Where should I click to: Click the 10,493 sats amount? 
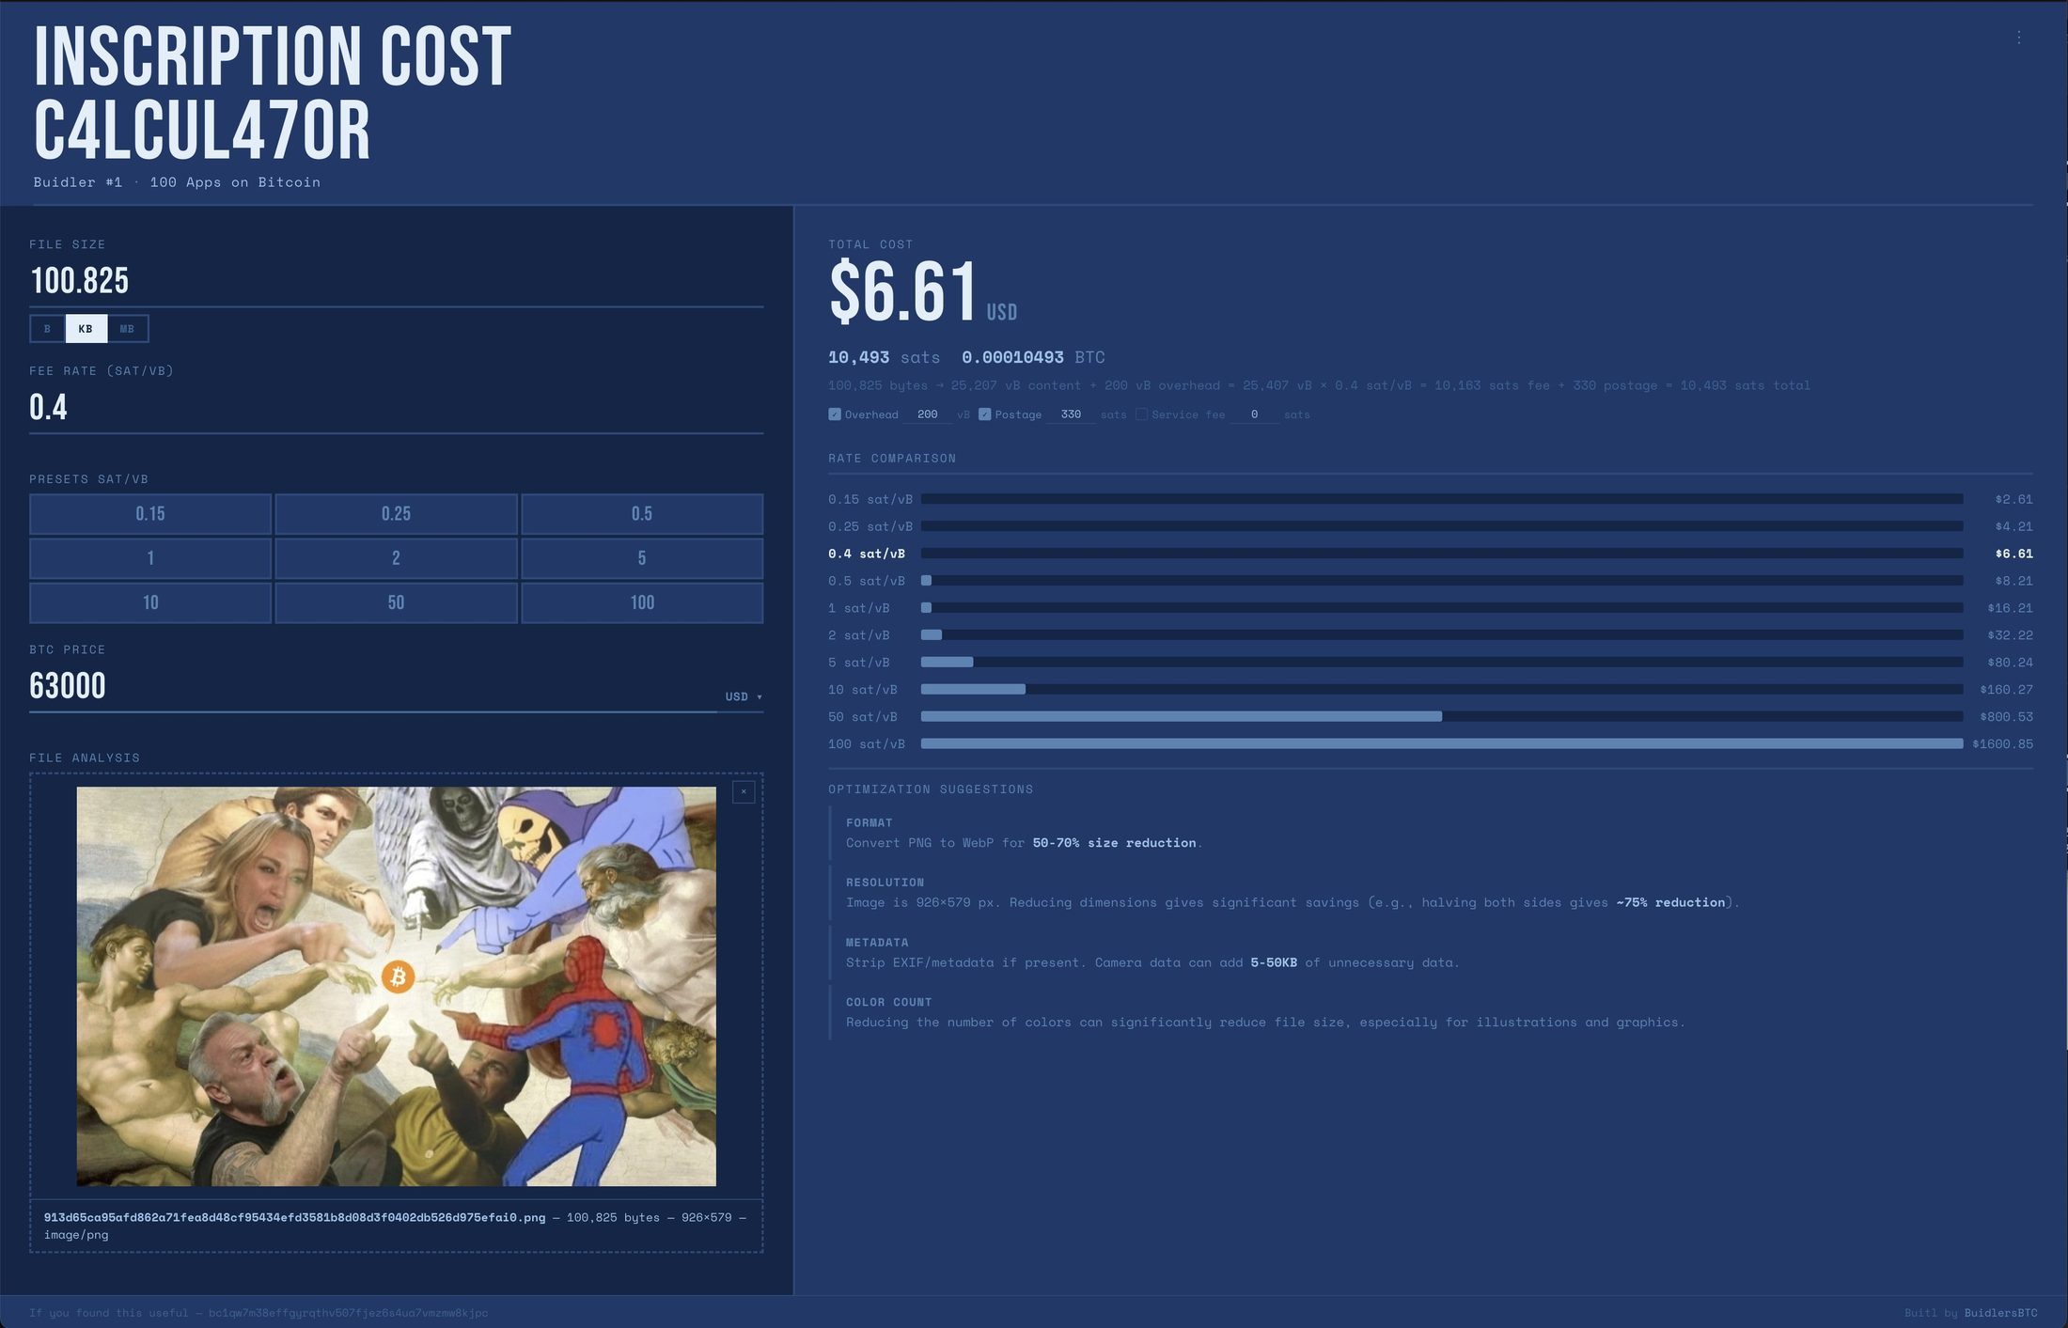[x=884, y=357]
